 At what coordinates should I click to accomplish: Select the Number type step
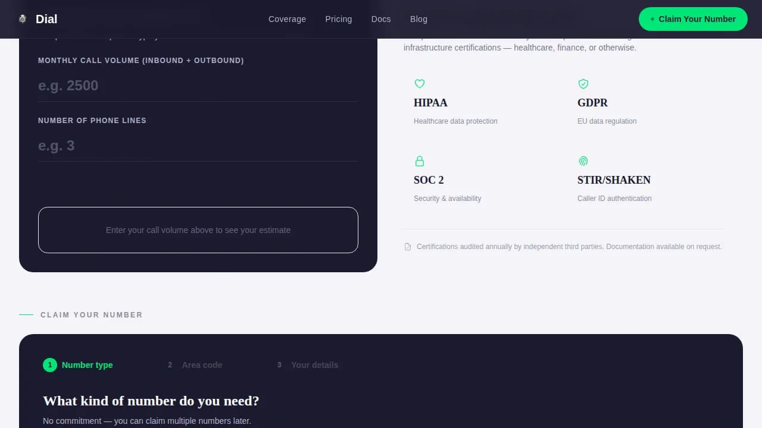pyautogui.click(x=78, y=365)
